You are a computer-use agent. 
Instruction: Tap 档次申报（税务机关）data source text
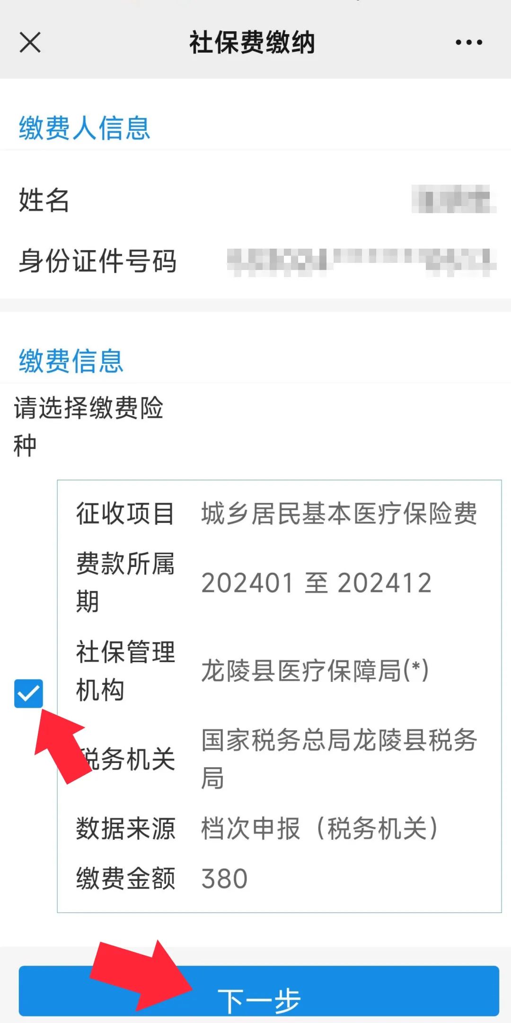[x=320, y=828]
